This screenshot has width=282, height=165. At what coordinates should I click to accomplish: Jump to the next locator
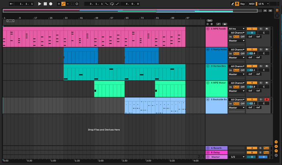(211, 24)
